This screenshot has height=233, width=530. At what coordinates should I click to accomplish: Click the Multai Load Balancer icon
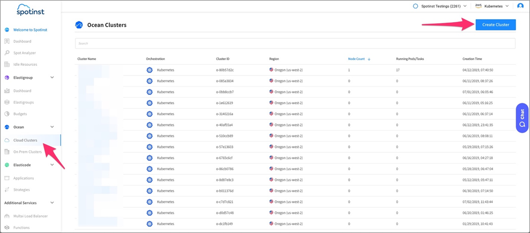click(7, 216)
